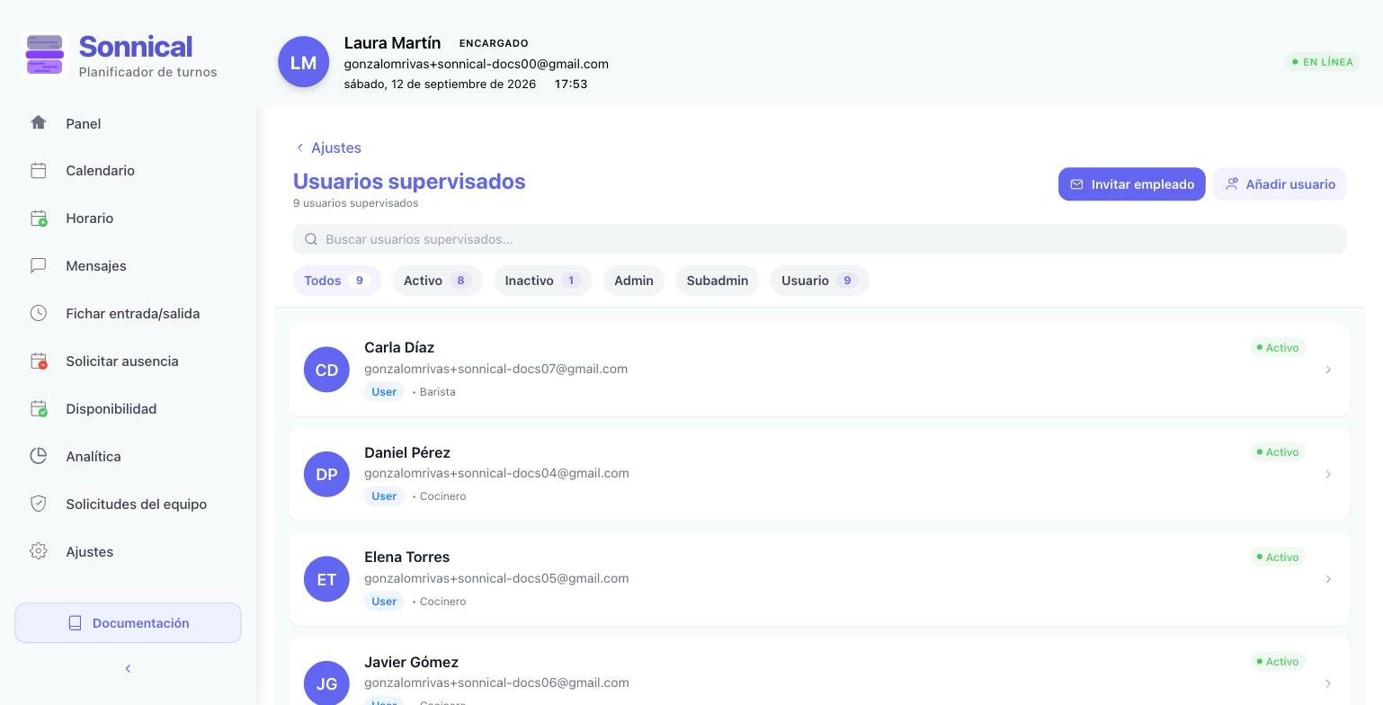Open Panel via its home icon

(38, 122)
